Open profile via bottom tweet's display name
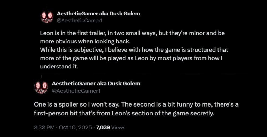This screenshot has width=267, height=137. pyautogui.click(x=96, y=84)
